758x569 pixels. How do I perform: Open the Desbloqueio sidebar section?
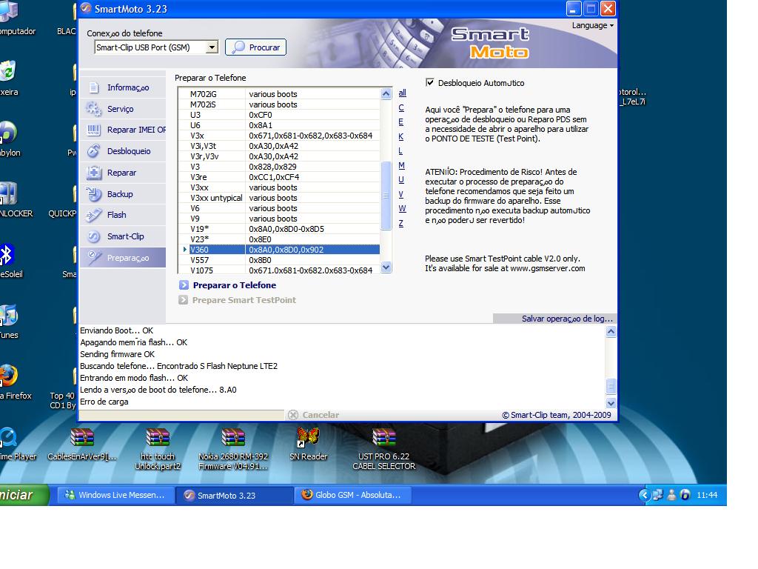123,151
